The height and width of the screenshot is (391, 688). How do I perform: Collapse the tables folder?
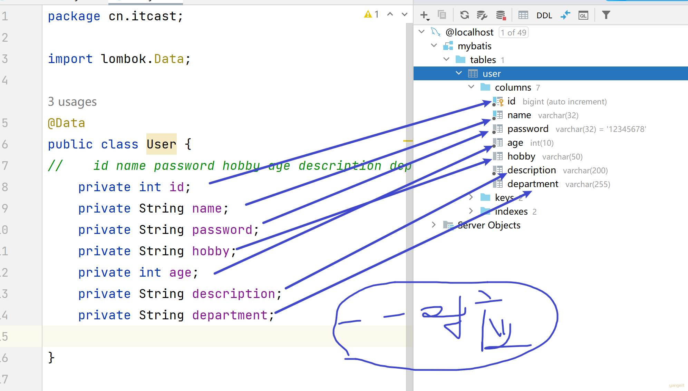pyautogui.click(x=446, y=60)
